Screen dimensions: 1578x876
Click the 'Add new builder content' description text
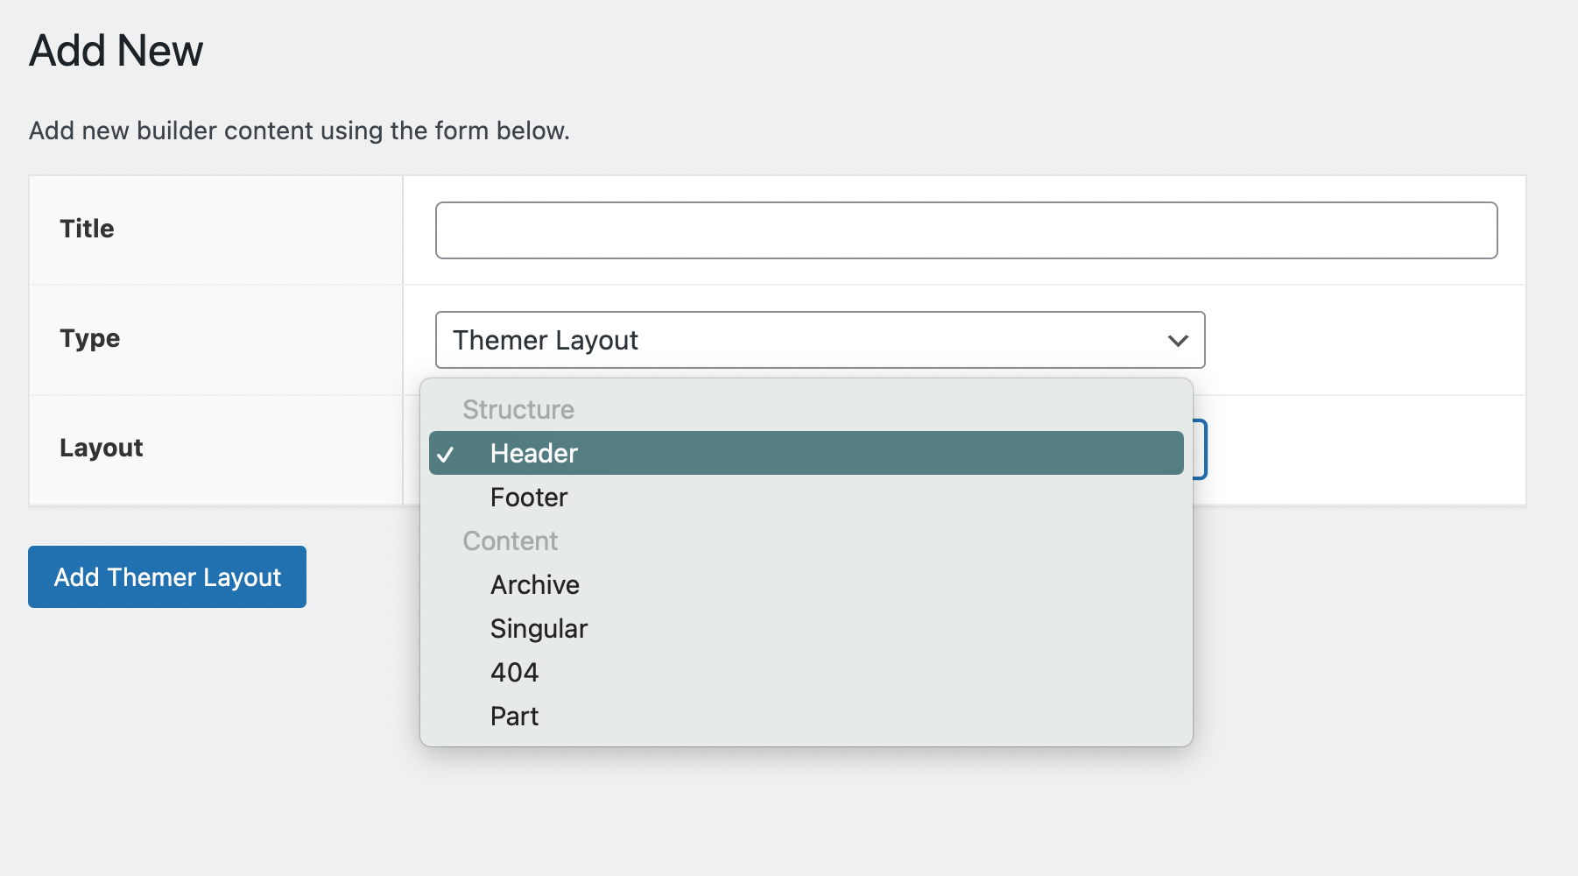[299, 131]
